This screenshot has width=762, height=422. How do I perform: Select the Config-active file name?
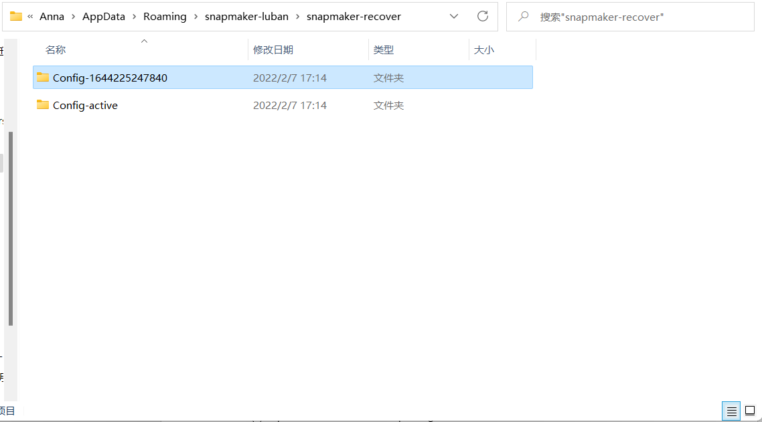point(85,106)
